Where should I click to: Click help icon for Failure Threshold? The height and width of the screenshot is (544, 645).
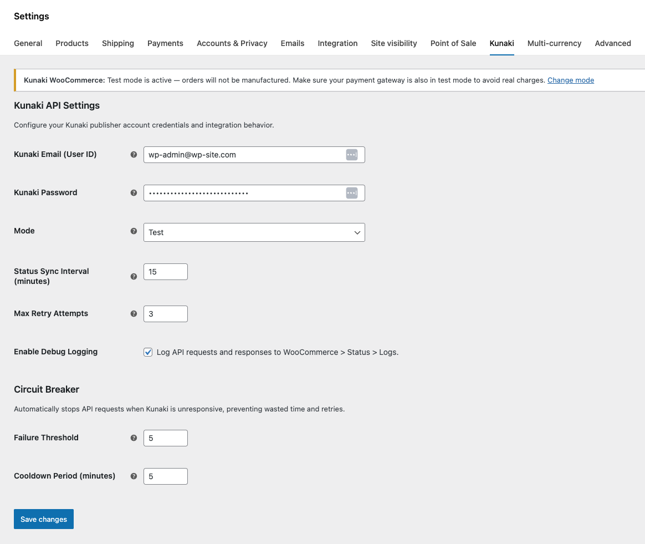(x=134, y=438)
